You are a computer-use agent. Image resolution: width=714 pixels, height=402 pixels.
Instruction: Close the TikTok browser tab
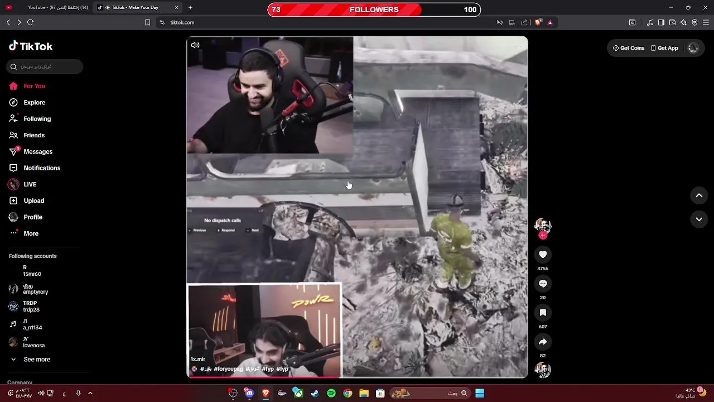pos(177,7)
